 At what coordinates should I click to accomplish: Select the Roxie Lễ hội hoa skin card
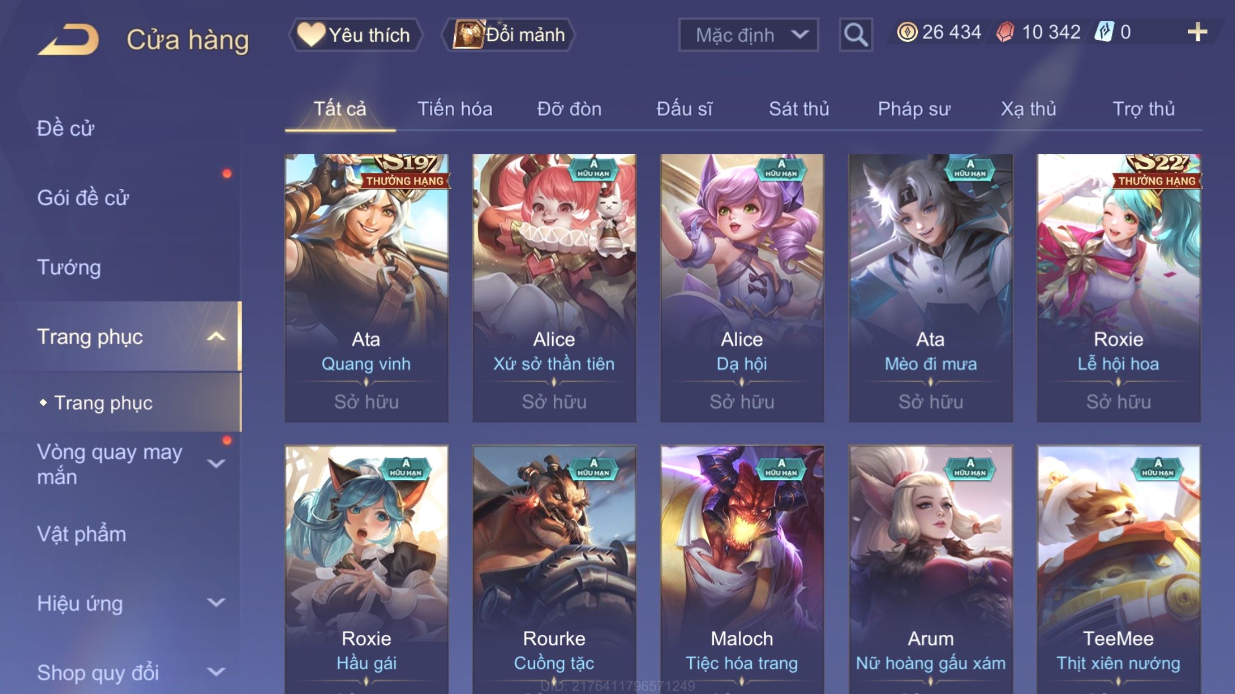click(1119, 288)
